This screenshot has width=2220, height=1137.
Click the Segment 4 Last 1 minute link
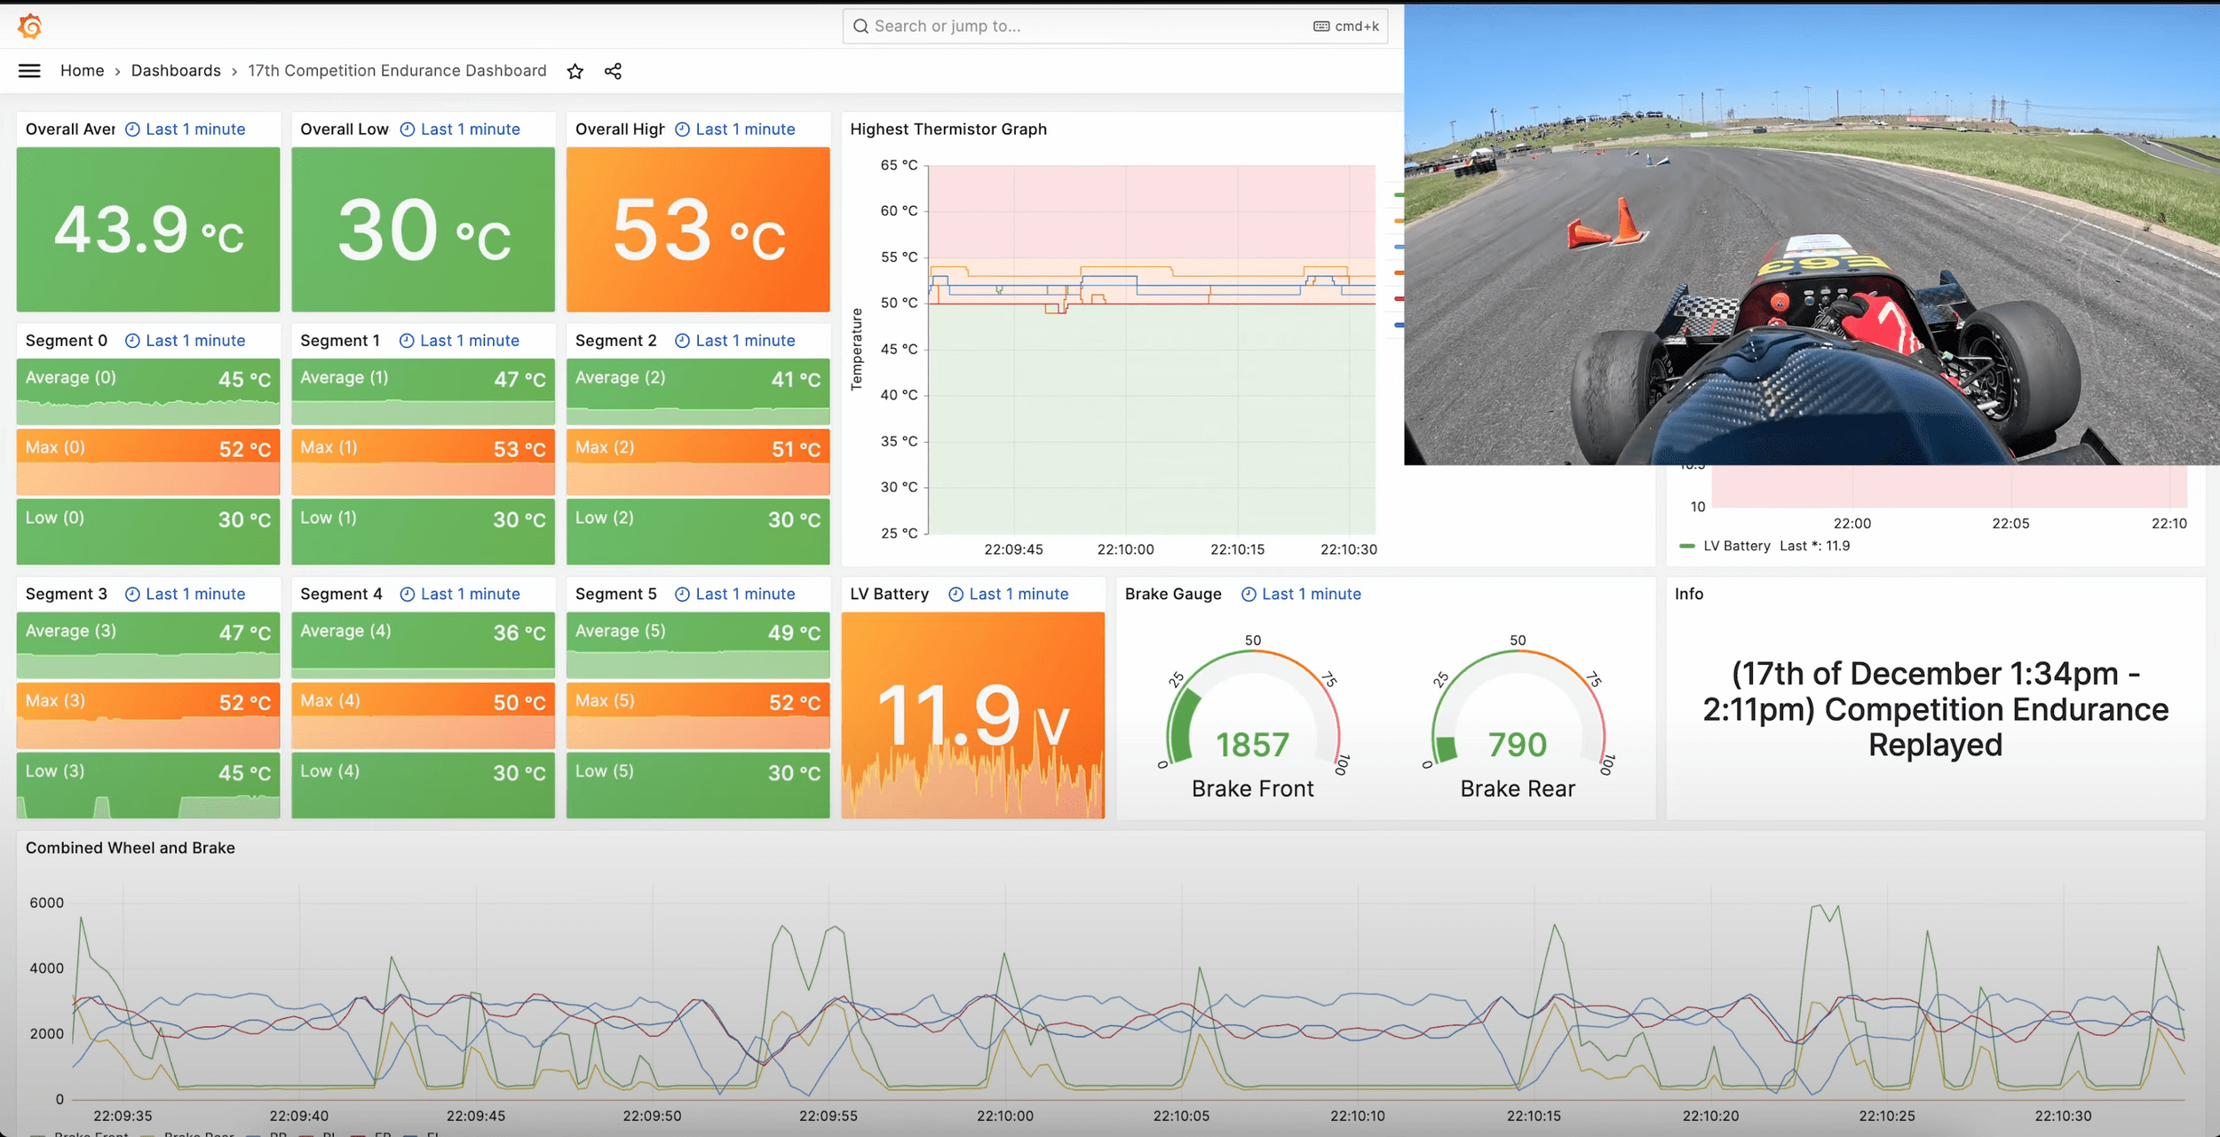click(470, 595)
